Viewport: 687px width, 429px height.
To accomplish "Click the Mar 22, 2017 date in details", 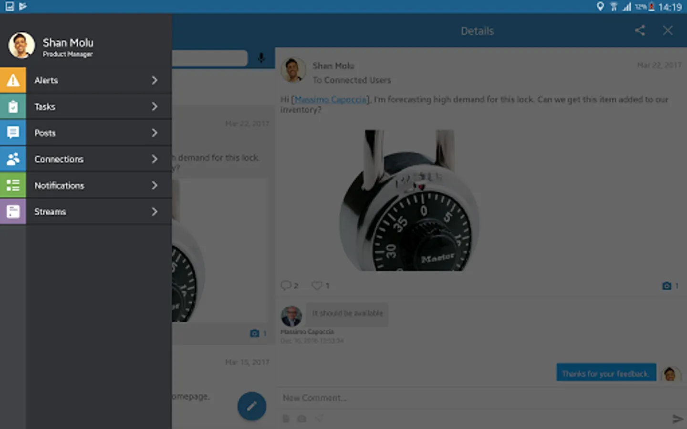I will pyautogui.click(x=659, y=65).
